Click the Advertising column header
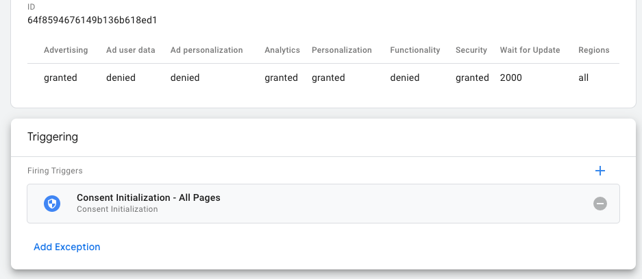The width and height of the screenshot is (642, 279). pos(66,50)
